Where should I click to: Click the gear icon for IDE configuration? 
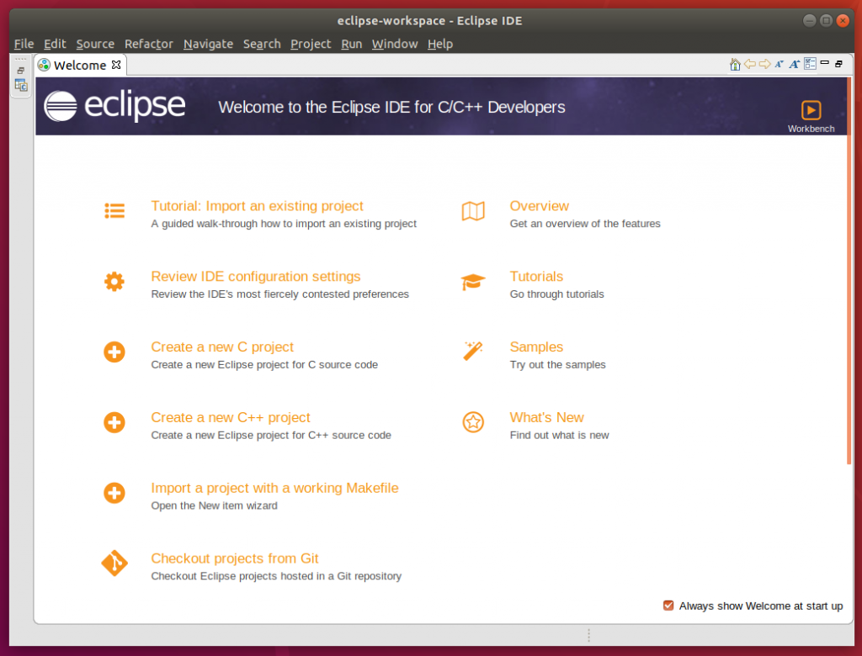pos(114,281)
